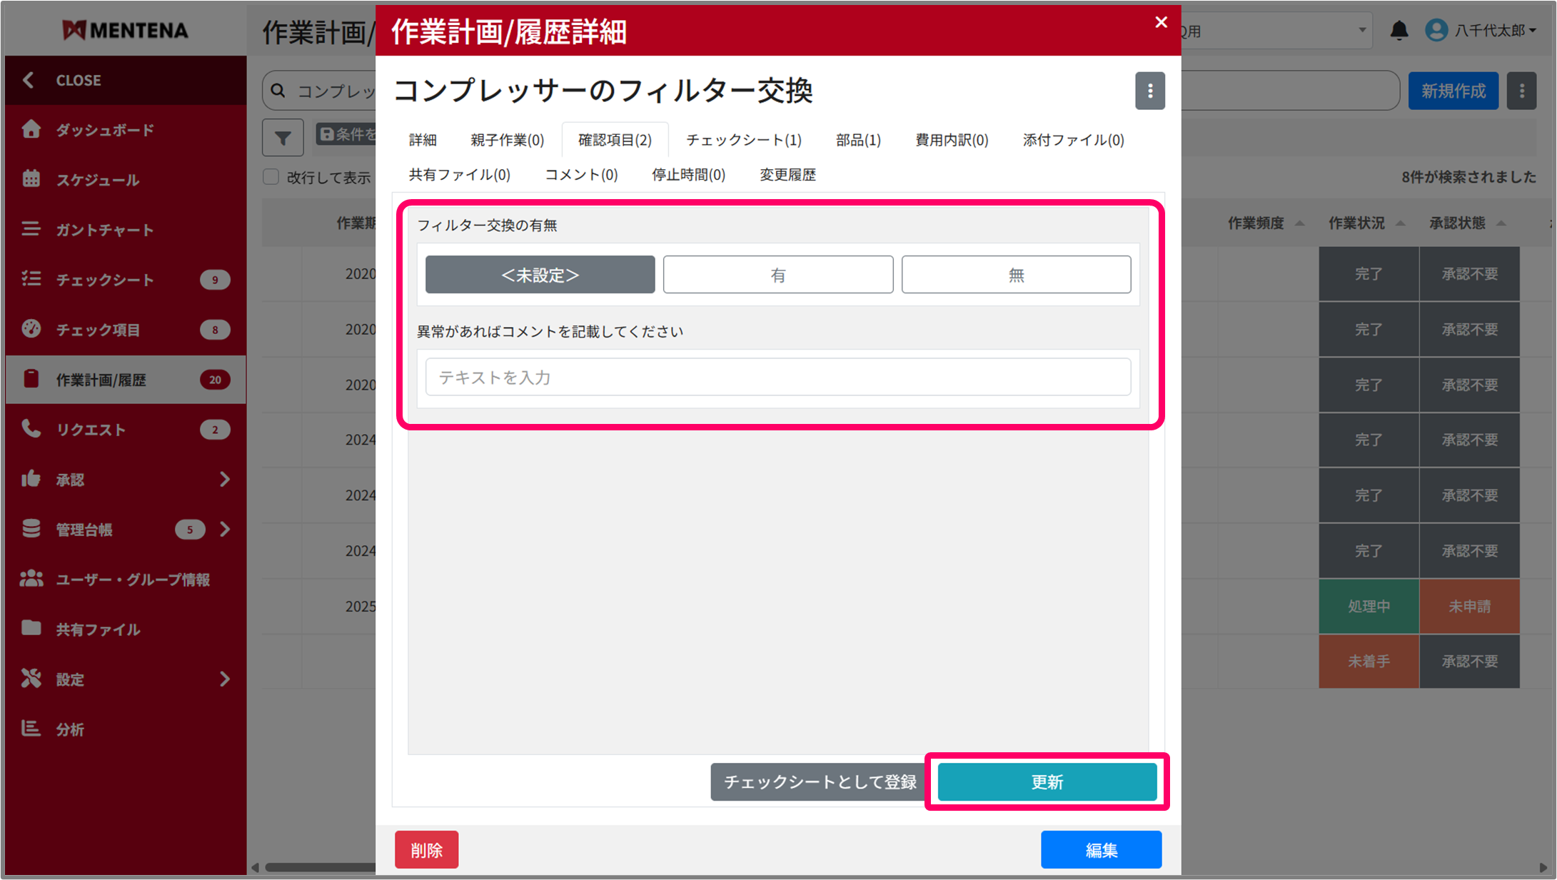Open Analysis via chart icon
Viewport: 1557px width, 880px height.
tap(31, 729)
